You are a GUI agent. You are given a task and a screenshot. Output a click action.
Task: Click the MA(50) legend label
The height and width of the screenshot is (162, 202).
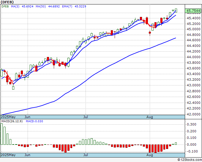[x=41, y=7]
